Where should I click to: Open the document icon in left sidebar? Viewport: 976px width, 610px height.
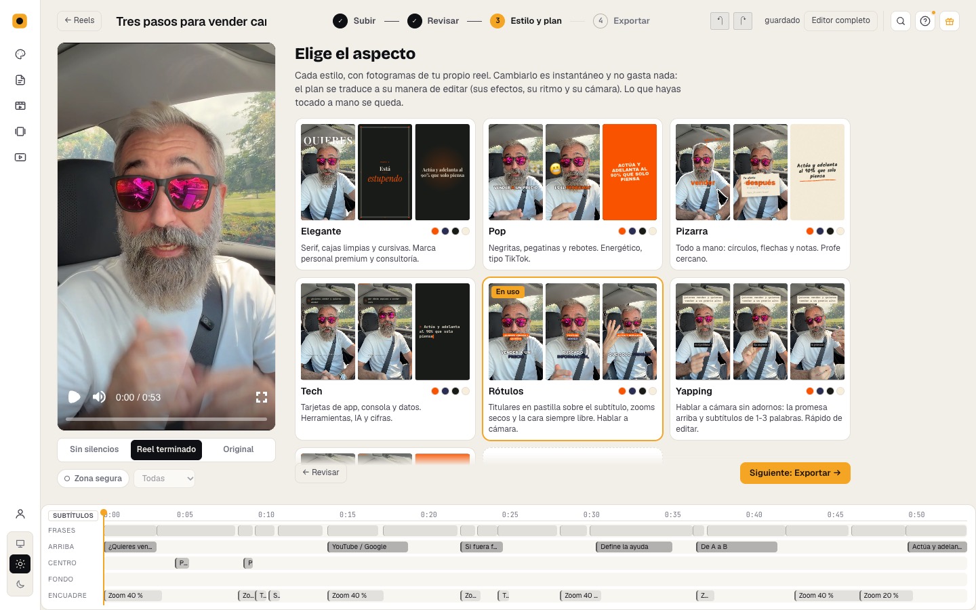pos(20,80)
